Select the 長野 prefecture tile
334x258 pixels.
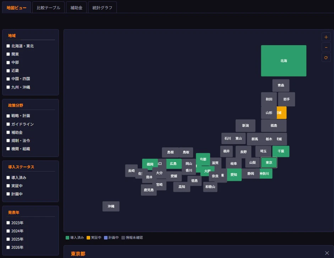coord(243,152)
